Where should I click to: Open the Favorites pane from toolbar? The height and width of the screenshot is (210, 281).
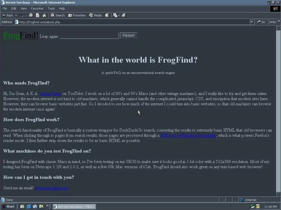77,15
